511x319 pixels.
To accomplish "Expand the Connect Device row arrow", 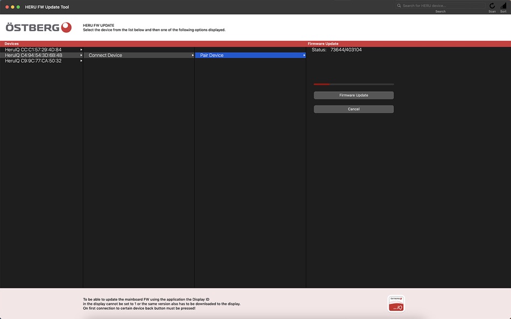I will point(193,55).
